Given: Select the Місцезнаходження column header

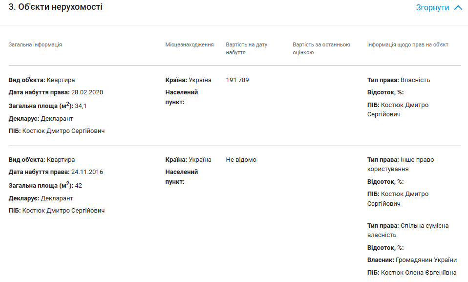Looking at the screenshot, I should (x=190, y=45).
